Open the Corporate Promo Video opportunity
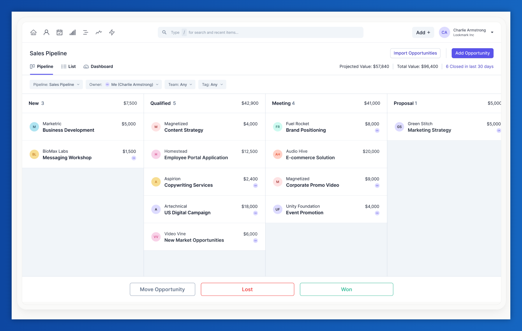The image size is (522, 331). tap(326, 182)
